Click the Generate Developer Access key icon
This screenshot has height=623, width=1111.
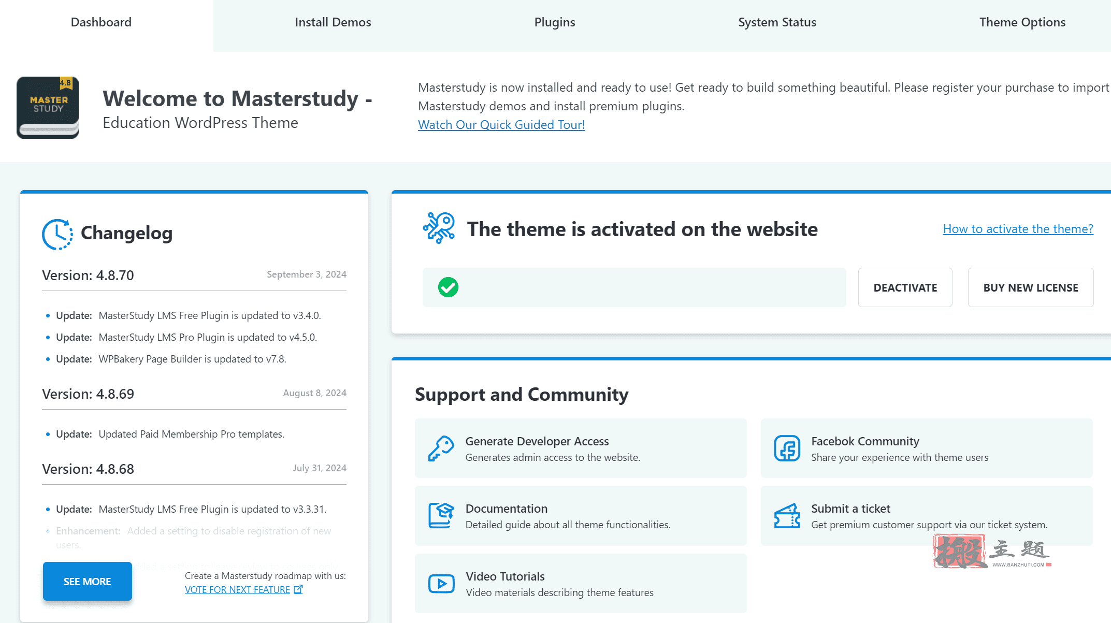[441, 448]
